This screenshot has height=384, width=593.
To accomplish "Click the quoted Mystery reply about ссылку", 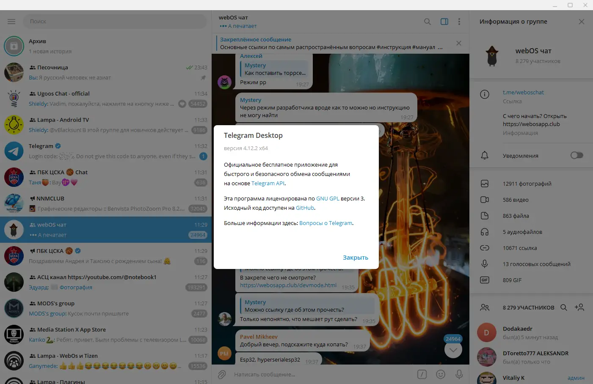I will tap(307, 306).
